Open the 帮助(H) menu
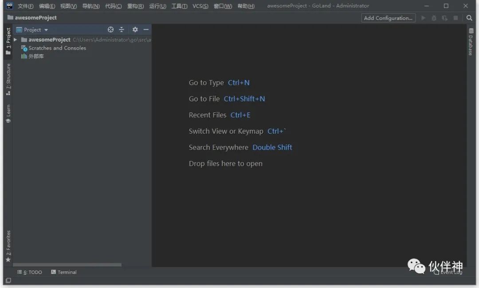Viewport: 479px width, 288px height. coord(246,6)
